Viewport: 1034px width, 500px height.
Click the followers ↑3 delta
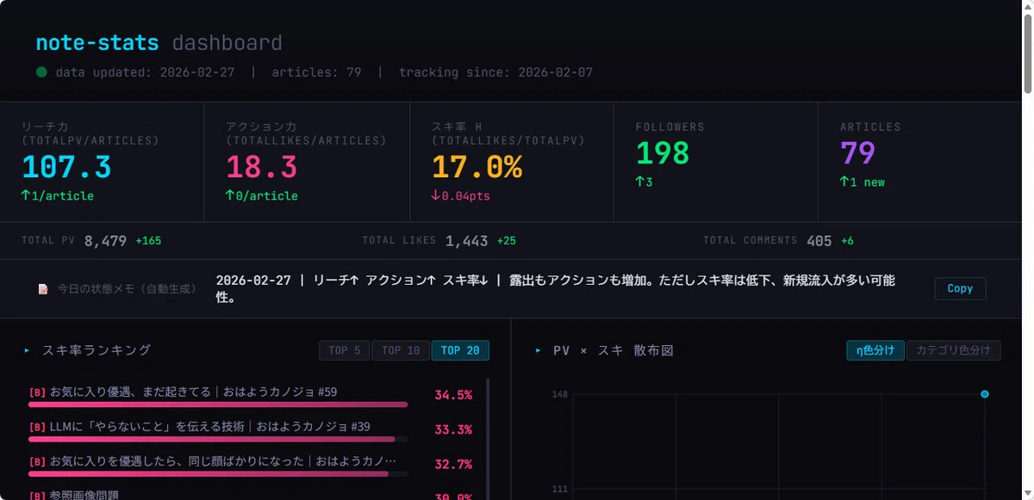644,182
